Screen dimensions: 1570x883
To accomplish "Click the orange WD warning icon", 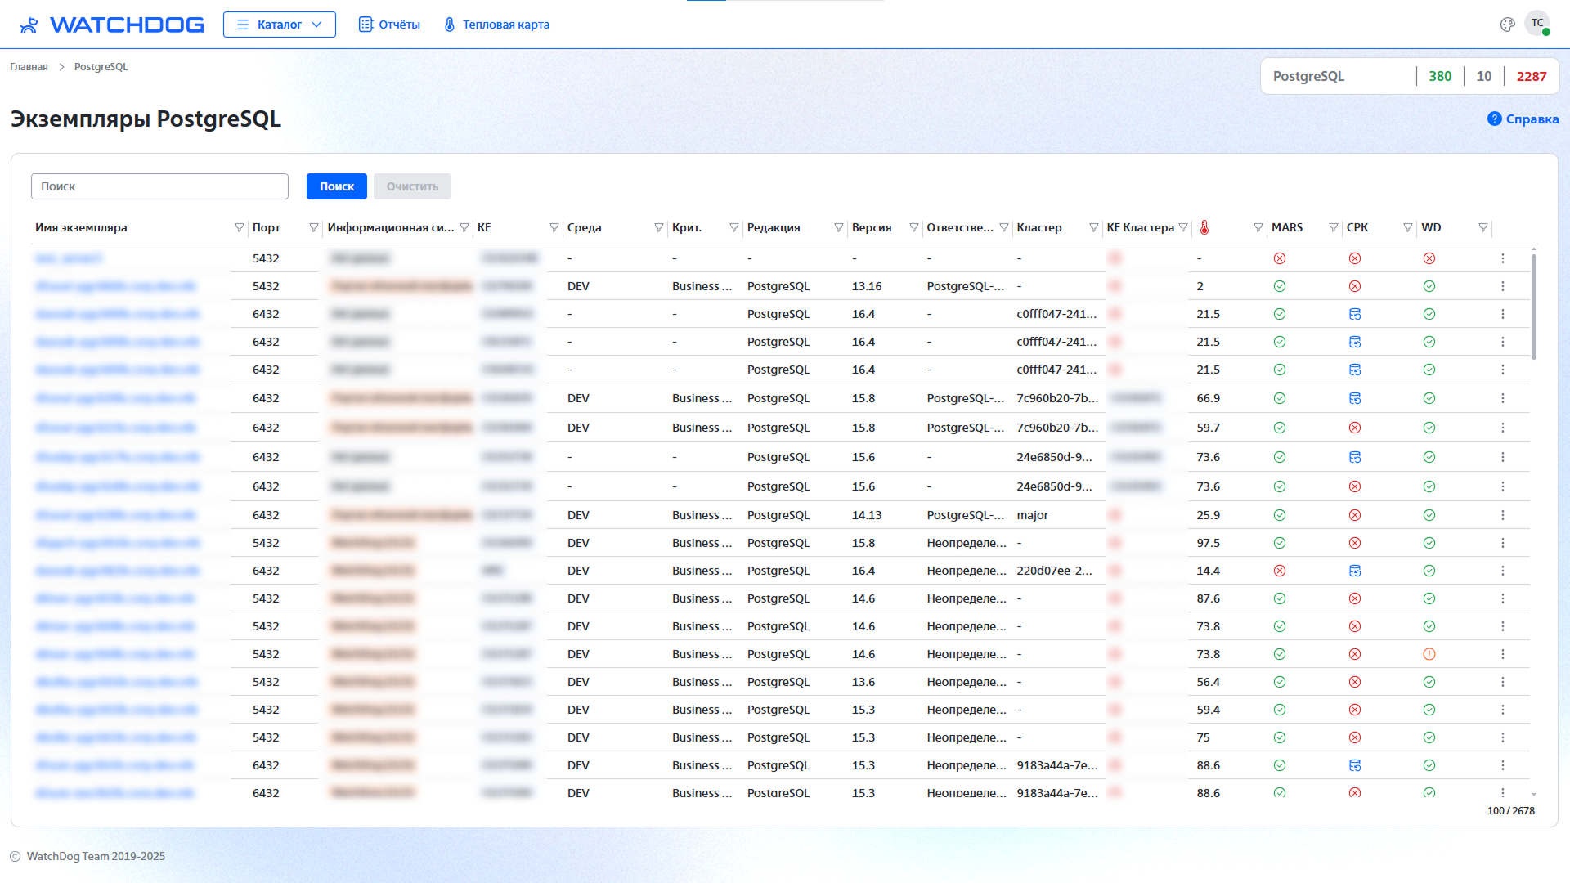I will 1429,654.
